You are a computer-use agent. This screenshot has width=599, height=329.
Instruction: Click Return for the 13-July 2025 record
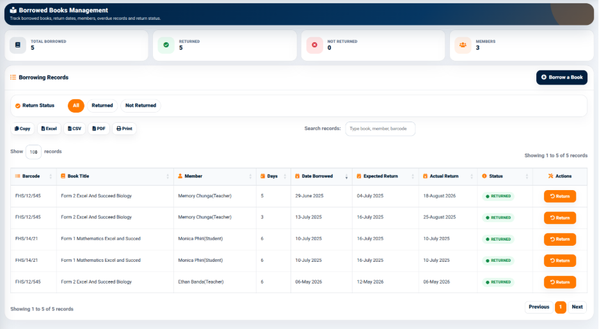tap(560, 218)
